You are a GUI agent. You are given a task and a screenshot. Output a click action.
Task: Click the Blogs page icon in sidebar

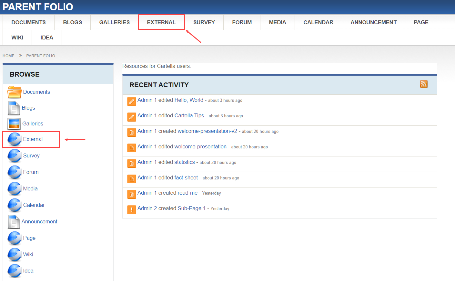(x=14, y=108)
